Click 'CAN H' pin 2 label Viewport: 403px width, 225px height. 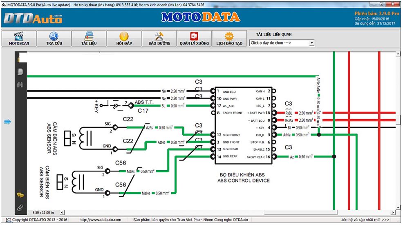pyautogui.click(x=260, y=91)
